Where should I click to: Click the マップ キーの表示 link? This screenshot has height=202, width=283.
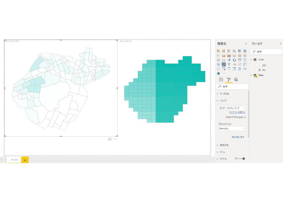(237, 112)
